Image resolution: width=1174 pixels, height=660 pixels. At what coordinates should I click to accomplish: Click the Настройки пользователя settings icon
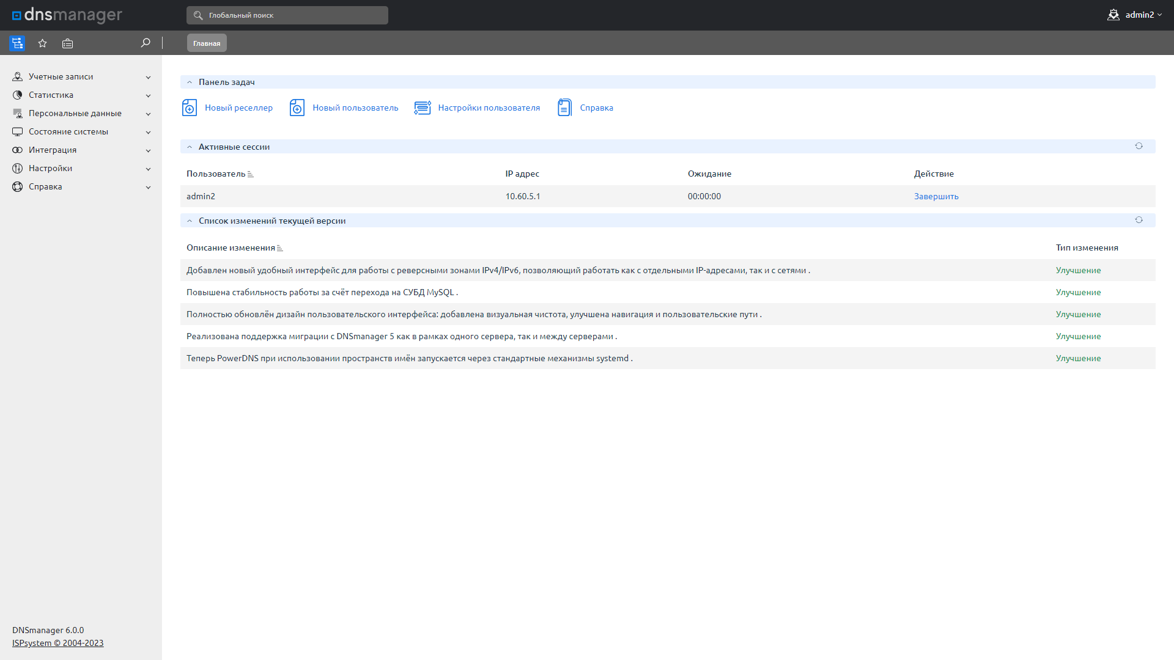(x=423, y=108)
